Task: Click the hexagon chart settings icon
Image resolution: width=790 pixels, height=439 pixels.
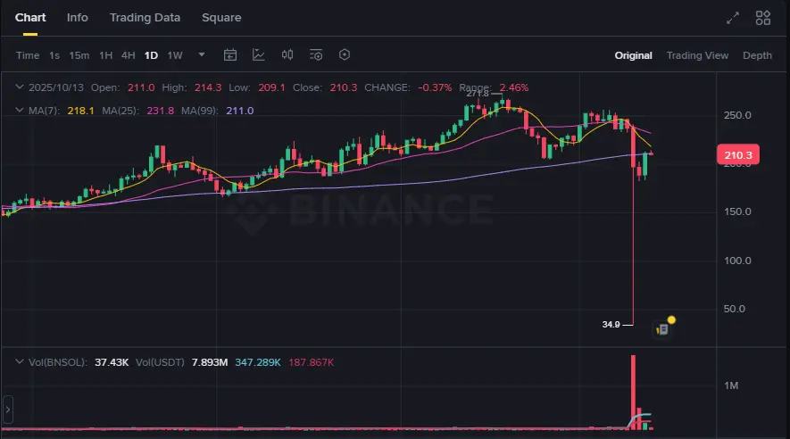Action: 345,55
